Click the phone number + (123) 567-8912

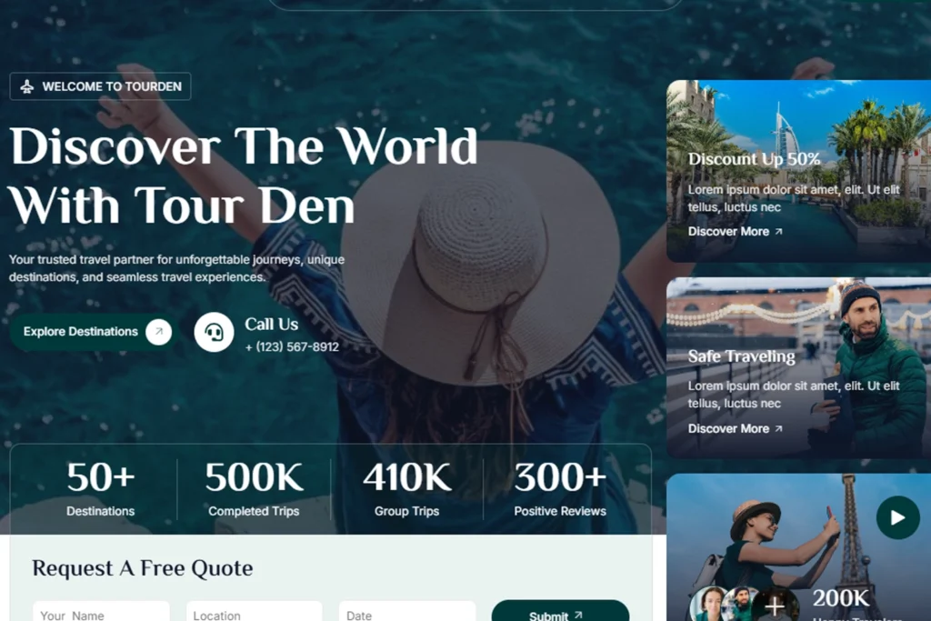point(292,346)
